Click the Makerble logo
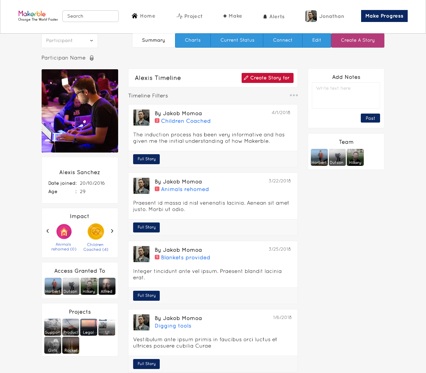Viewport: 426px width, 373px height. click(x=38, y=16)
